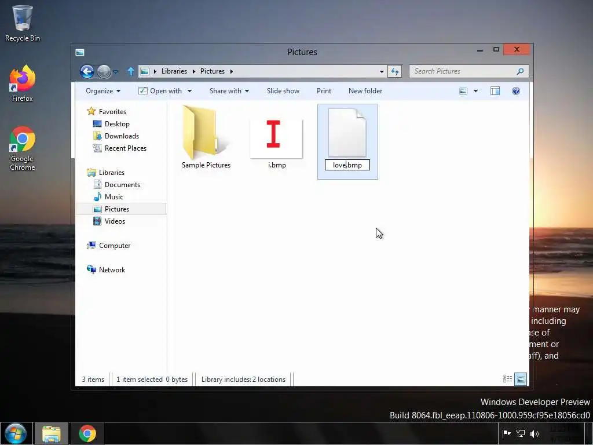Click inside the love.bmp rename field
This screenshot has width=593, height=445.
coord(347,165)
